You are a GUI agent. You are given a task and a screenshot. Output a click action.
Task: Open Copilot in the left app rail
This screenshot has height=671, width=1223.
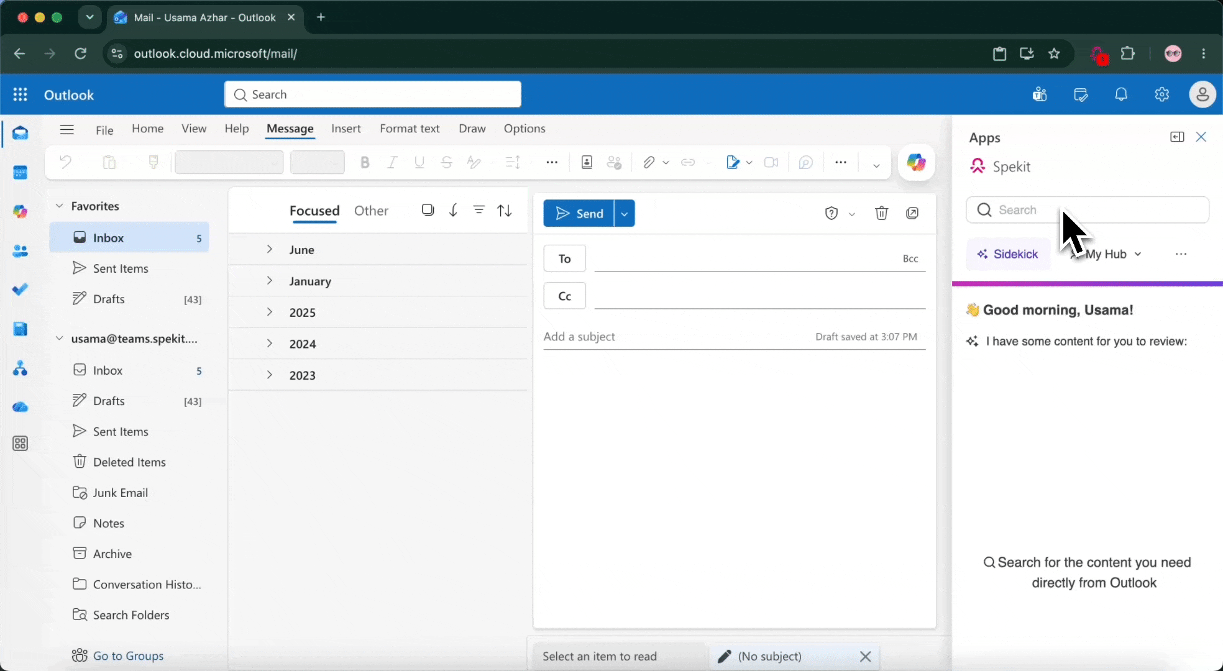21,211
